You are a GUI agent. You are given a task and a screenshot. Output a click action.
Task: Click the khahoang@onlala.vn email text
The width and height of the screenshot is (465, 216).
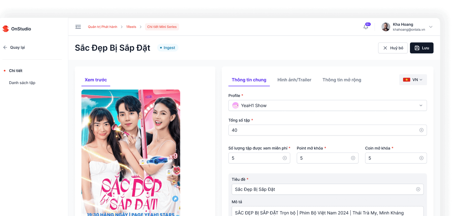409,30
